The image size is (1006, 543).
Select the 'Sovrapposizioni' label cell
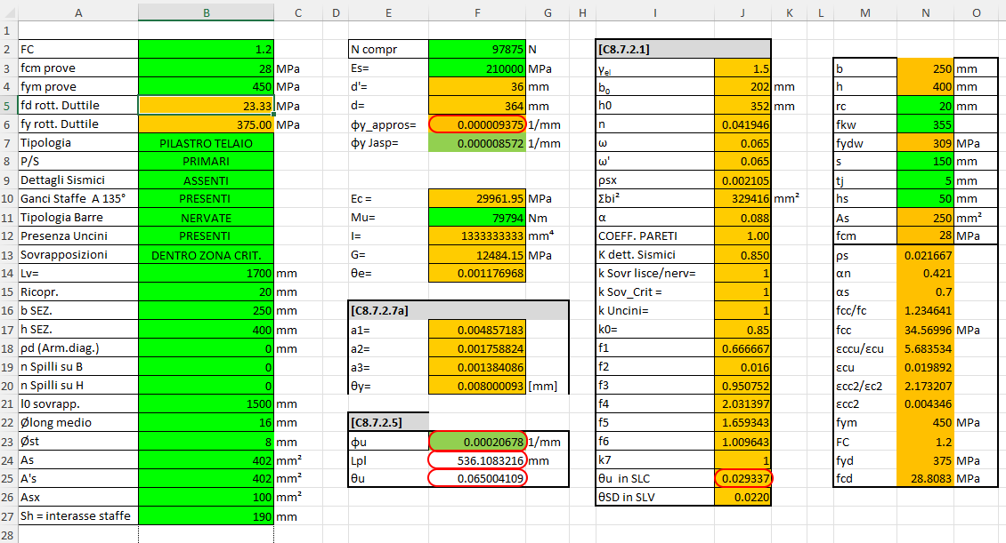(78, 255)
